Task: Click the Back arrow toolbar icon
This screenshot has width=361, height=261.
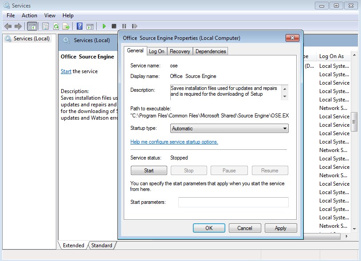Action: tap(8, 26)
